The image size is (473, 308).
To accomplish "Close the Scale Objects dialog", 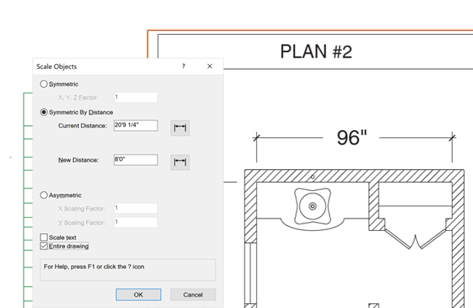I will coord(210,66).
